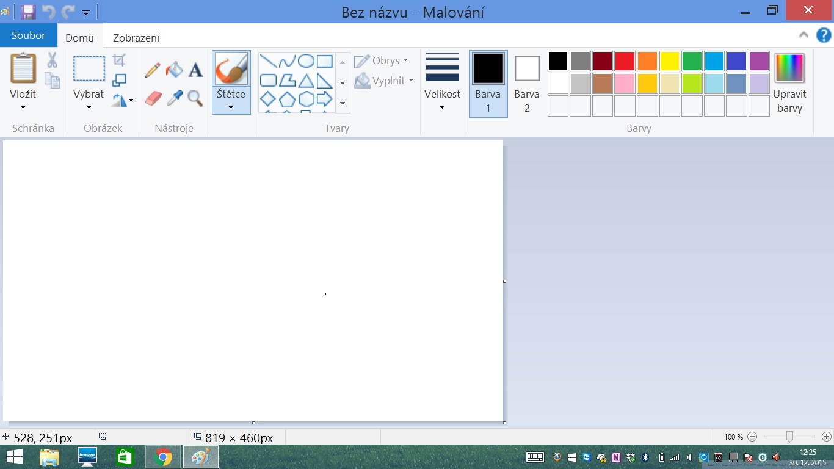Choose the rounded rectangle shape
Viewport: 834px width, 469px height.
[269, 80]
